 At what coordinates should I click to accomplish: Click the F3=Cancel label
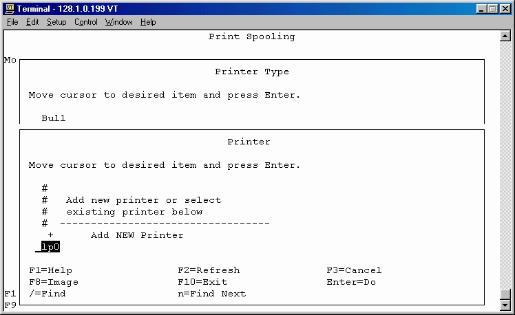[x=354, y=270]
